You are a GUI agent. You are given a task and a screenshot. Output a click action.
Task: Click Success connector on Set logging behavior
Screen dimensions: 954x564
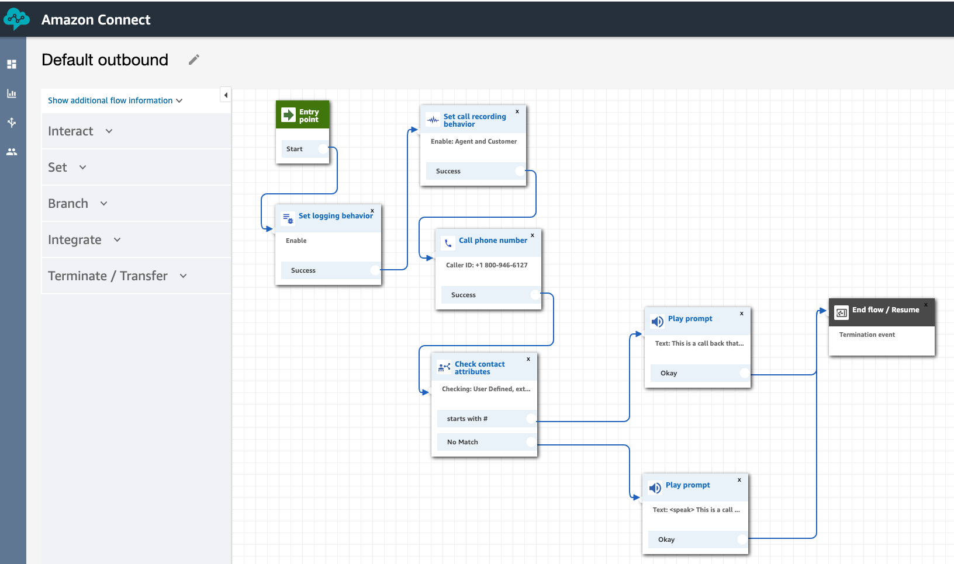coord(375,270)
